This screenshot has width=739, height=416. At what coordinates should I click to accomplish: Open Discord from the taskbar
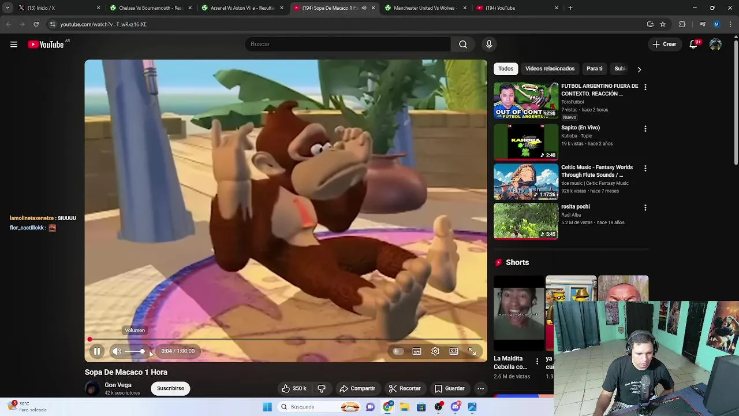(x=456, y=407)
